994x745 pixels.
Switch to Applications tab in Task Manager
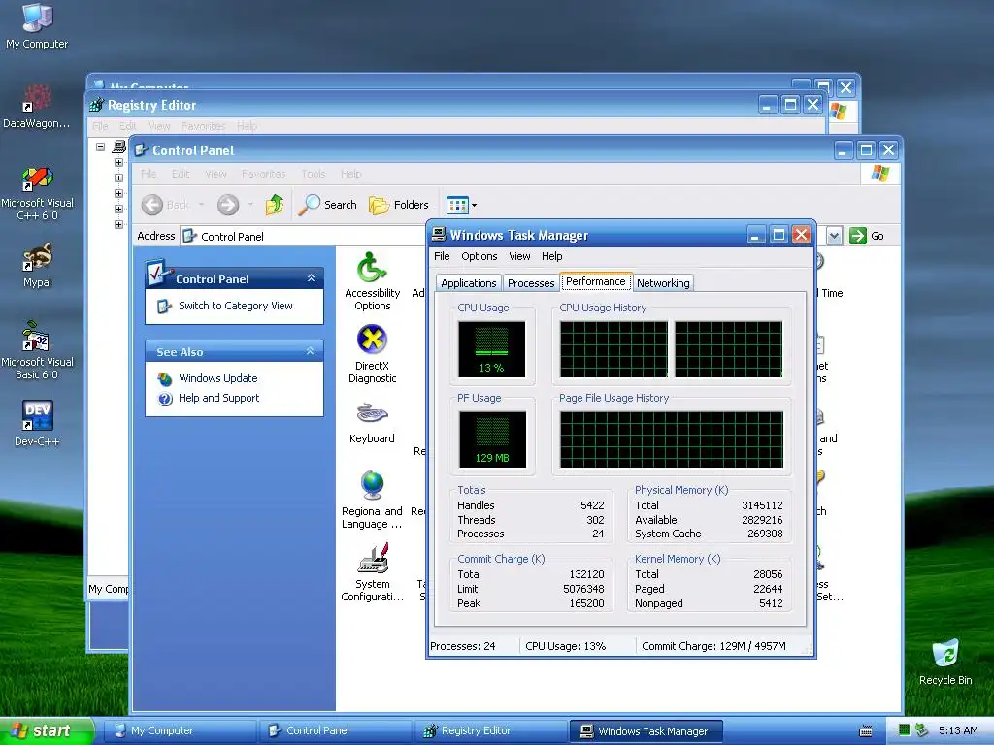tap(469, 283)
